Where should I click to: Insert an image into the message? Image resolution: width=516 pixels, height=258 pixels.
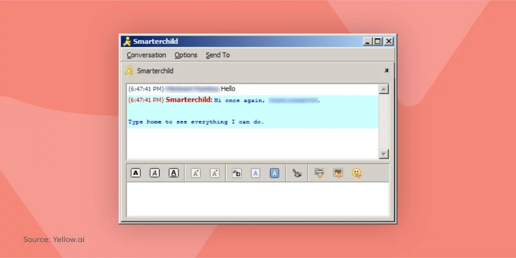(338, 173)
